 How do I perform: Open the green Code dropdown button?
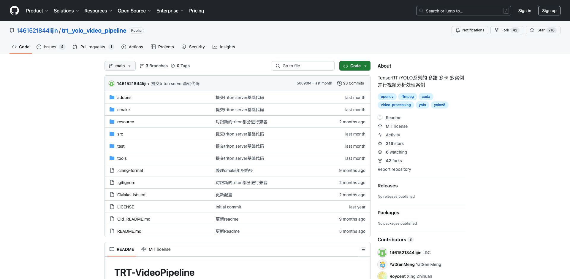[355, 66]
